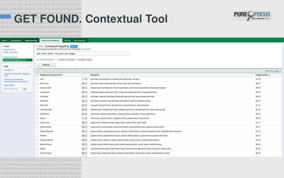The width and height of the screenshot is (284, 178).
Task: Switch to the Opportunities tab
Action: pyautogui.click(x=31, y=41)
